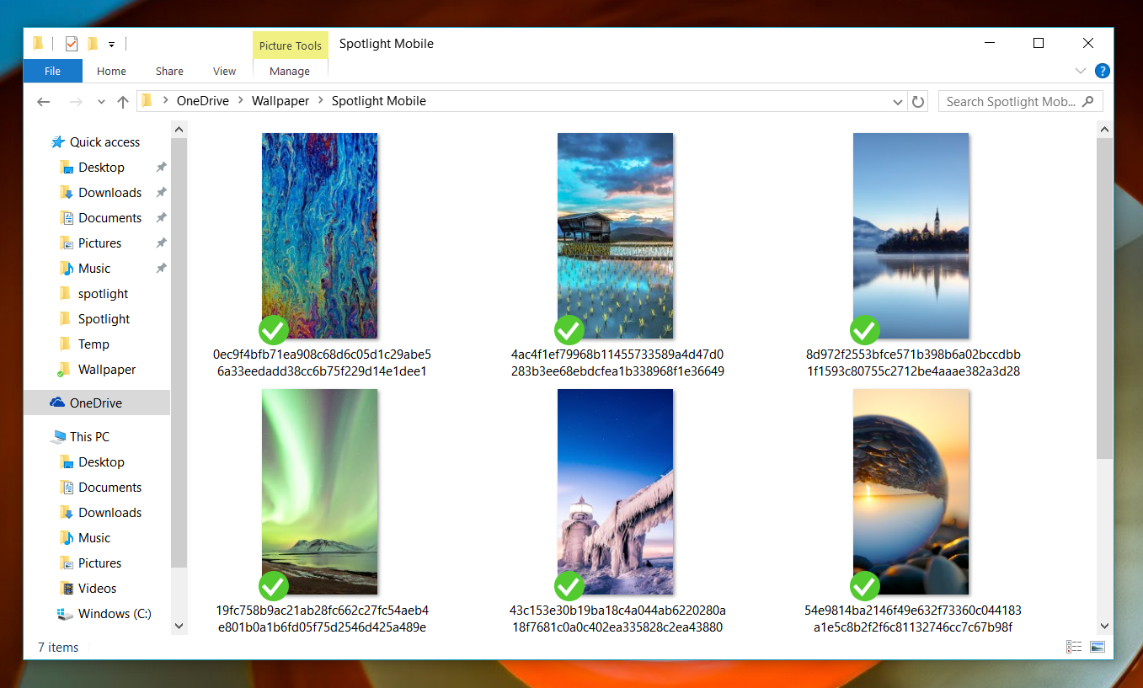Toggle the green sync checkmark on the aurora image
Viewport: 1143px width, 688px height.
point(274,586)
